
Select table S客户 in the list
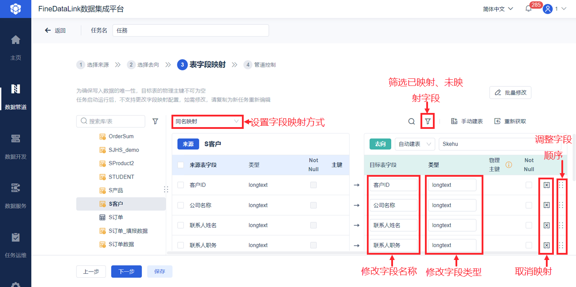point(121,204)
